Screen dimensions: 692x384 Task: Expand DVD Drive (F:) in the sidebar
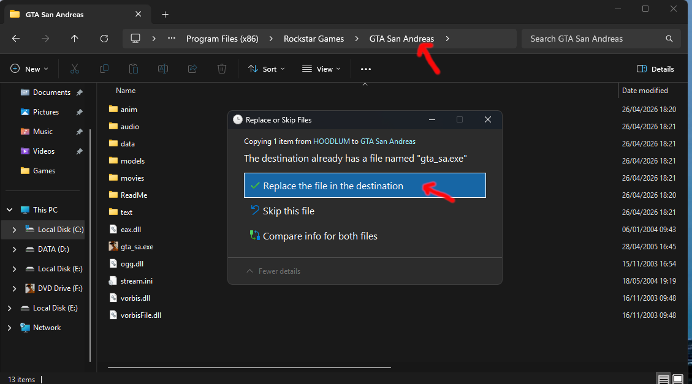(x=14, y=288)
